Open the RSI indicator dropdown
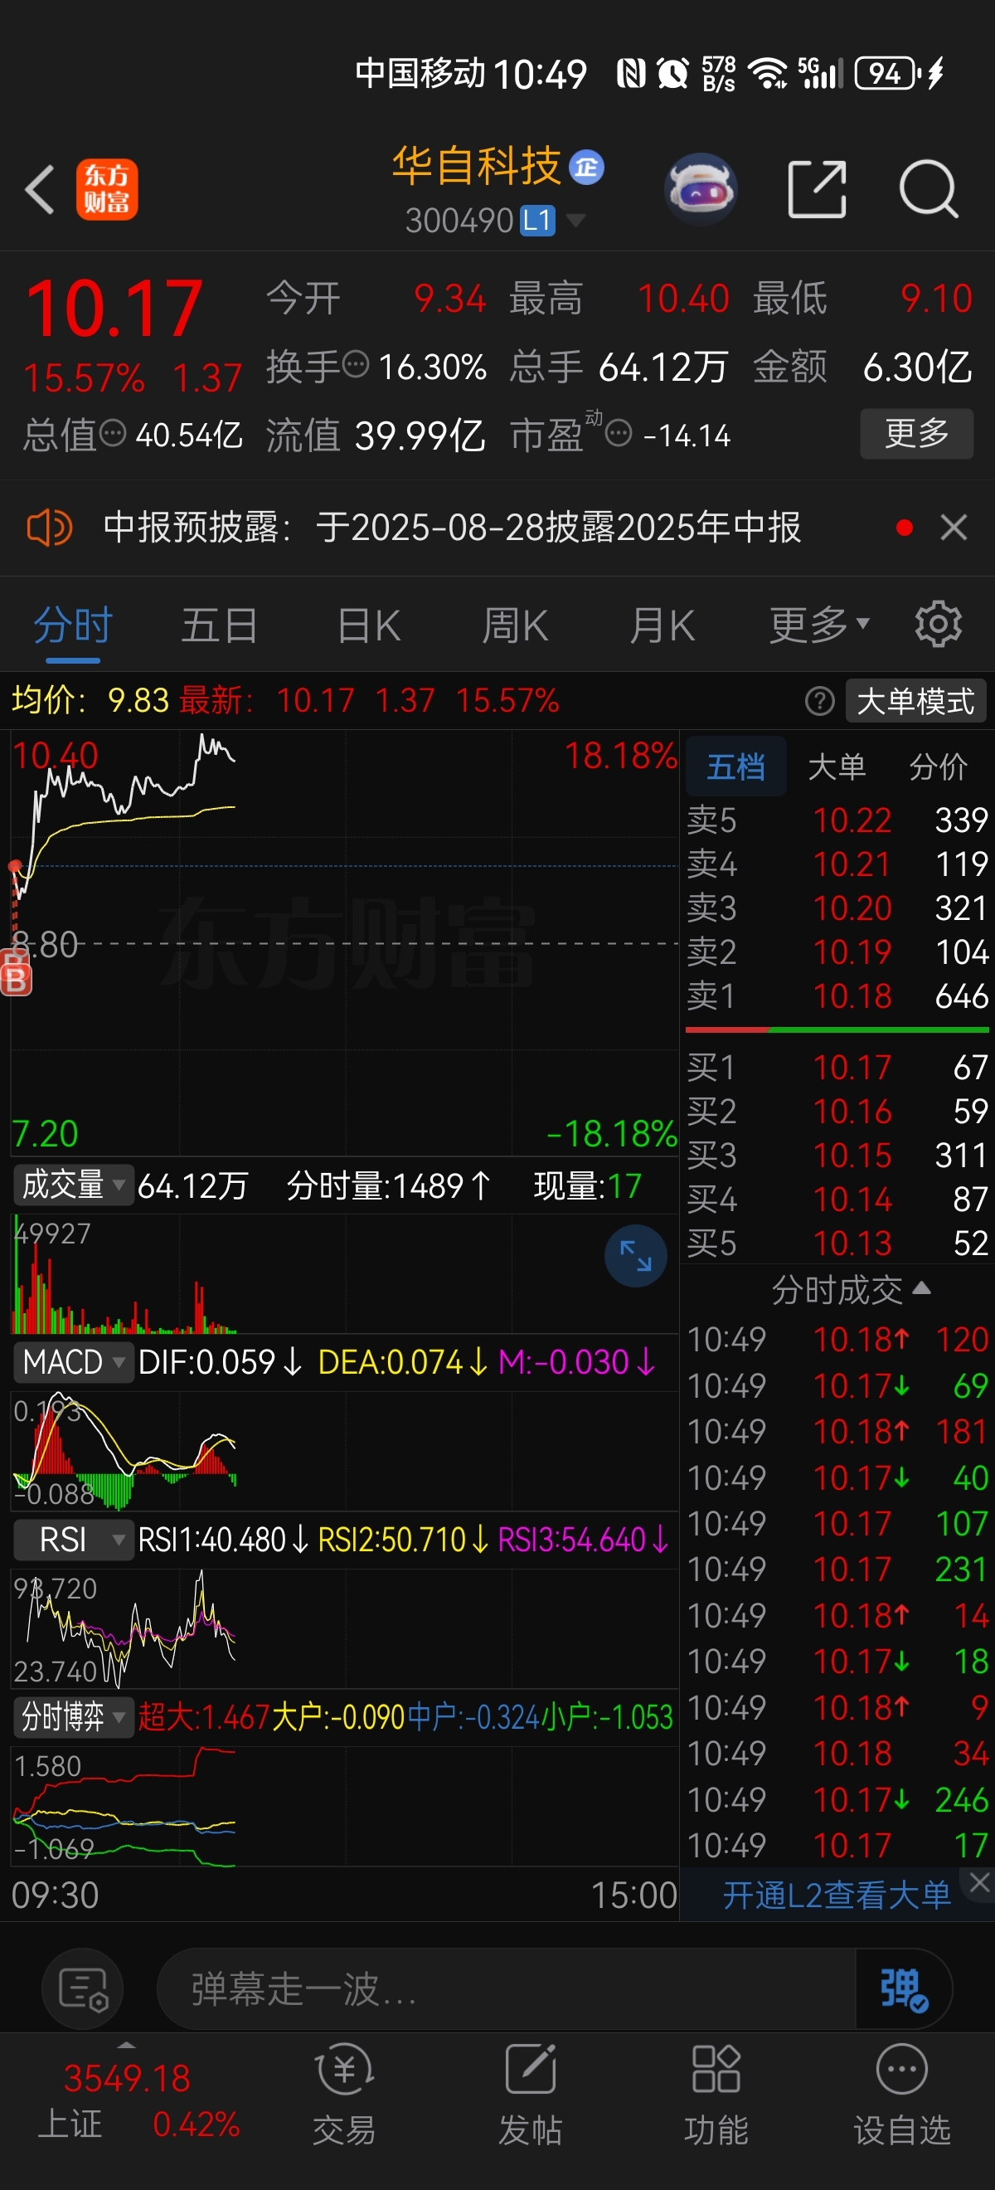Image resolution: width=995 pixels, height=2190 pixels. (73, 1540)
